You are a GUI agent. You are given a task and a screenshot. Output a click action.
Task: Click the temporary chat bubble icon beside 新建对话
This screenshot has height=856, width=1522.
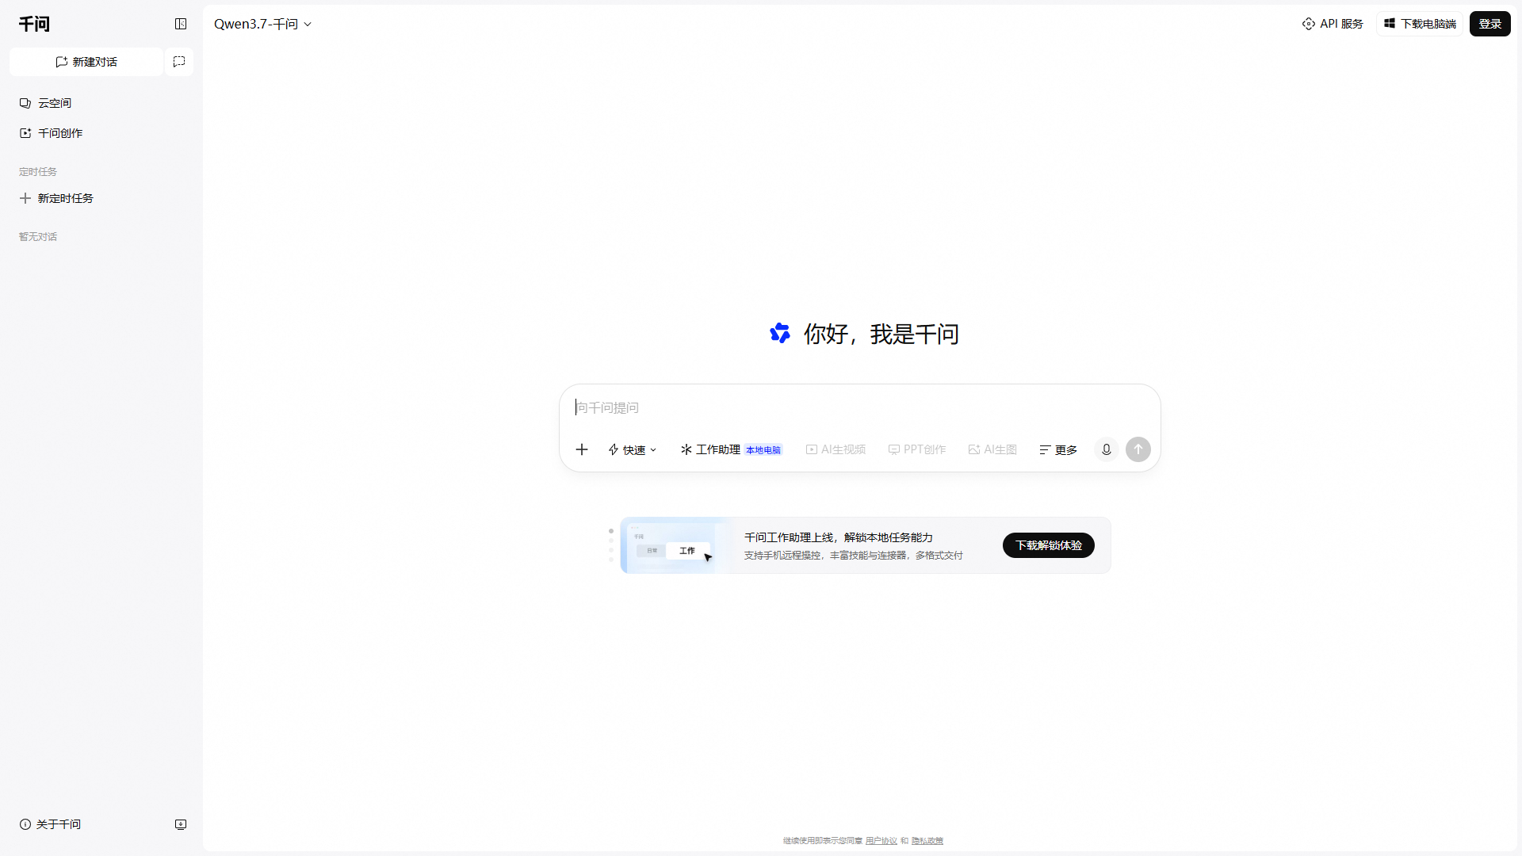click(x=179, y=62)
